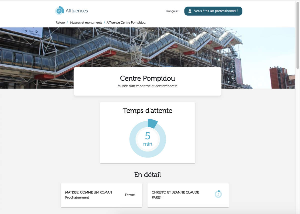The height and width of the screenshot is (214, 300).
Task: Click the Fermé label on the Matisse exhibit
Action: click(x=130, y=195)
